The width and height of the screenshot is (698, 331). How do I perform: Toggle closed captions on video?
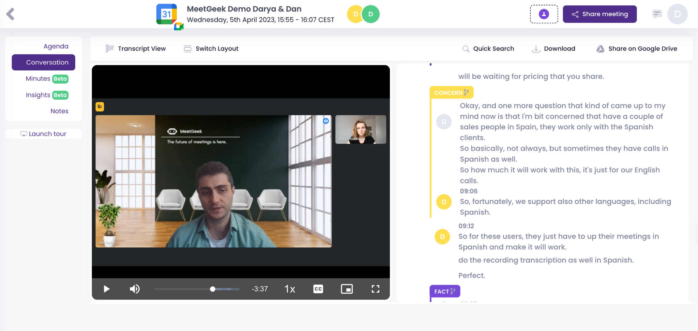tap(318, 289)
